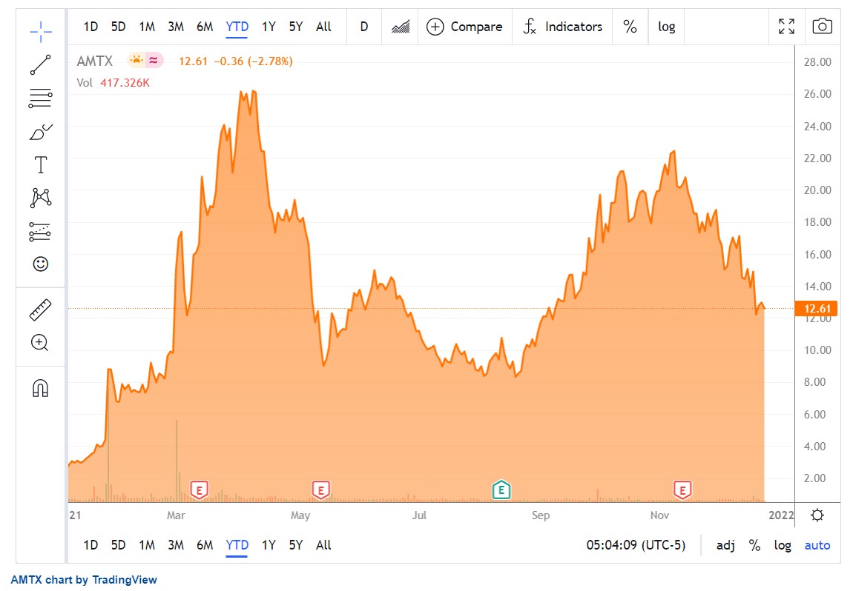Click the AMTX symbol label
This screenshot has width=853, height=591.
click(x=95, y=61)
